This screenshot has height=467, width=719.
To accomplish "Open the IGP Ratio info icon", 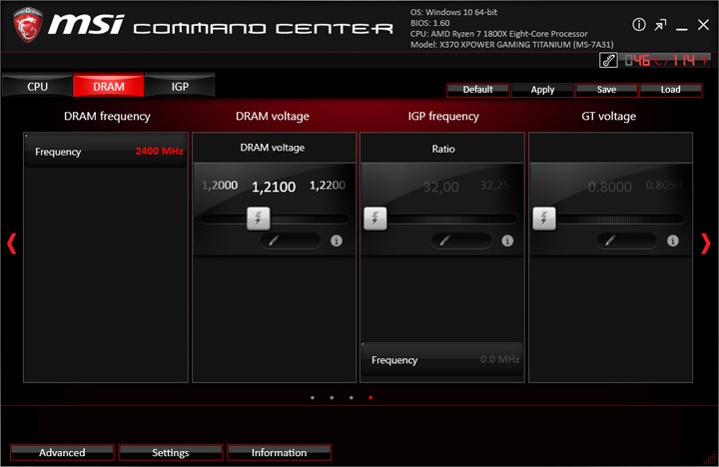I will (x=507, y=240).
